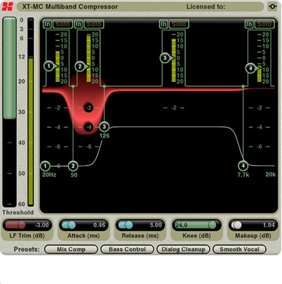The width and height of the screenshot is (282, 284).
Task: Click the XT-MC Multiband Compressor title
Action: pyautogui.click(x=70, y=7)
